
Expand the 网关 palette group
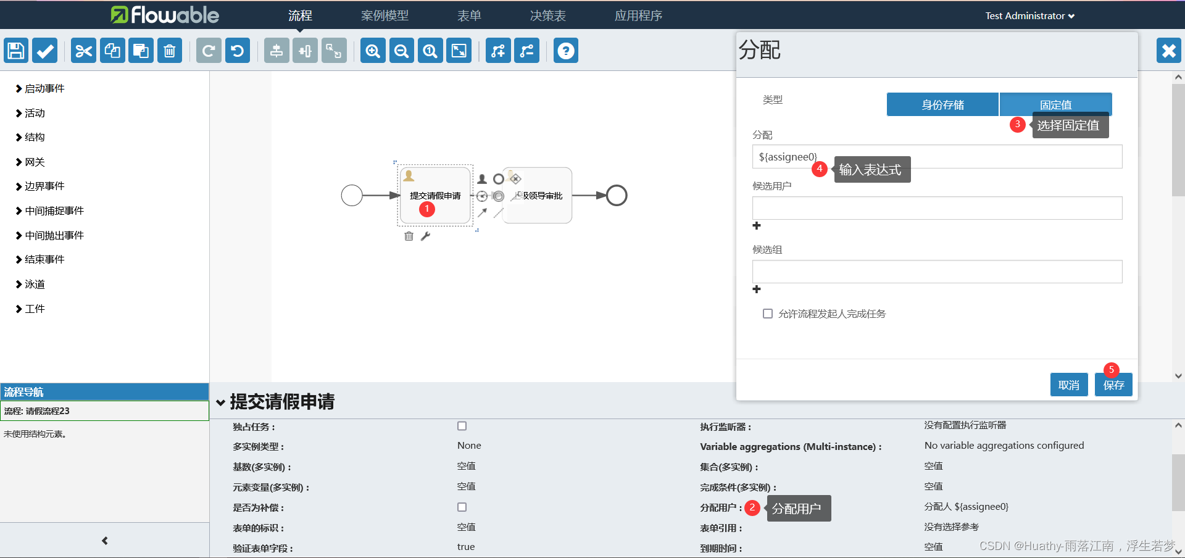tap(30, 162)
